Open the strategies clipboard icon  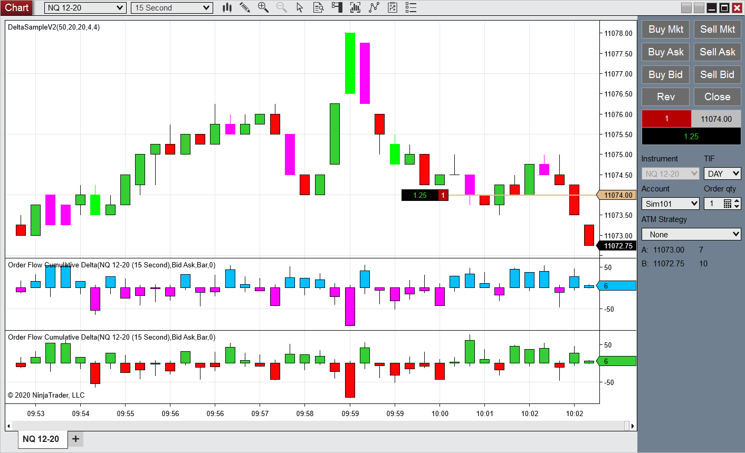(393, 7)
